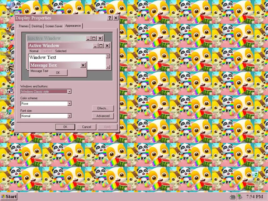The height and width of the screenshot is (201, 268).
Task: Open the Mypal raccoon browser icon
Action: [x=10, y=70]
